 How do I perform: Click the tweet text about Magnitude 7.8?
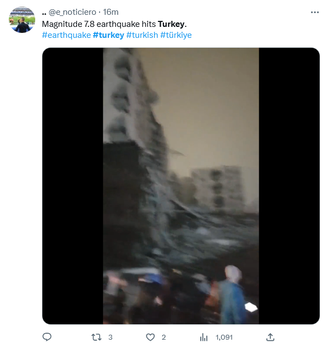tap(114, 24)
